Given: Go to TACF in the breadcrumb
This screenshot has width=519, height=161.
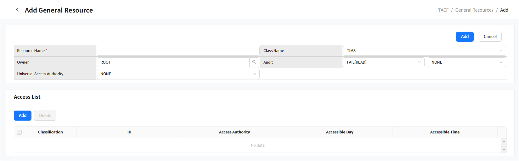Looking at the screenshot, I should (x=443, y=10).
